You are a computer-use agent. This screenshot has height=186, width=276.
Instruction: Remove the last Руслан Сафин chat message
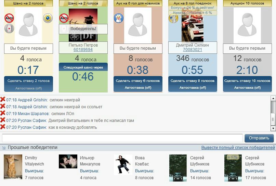click(x=3, y=127)
